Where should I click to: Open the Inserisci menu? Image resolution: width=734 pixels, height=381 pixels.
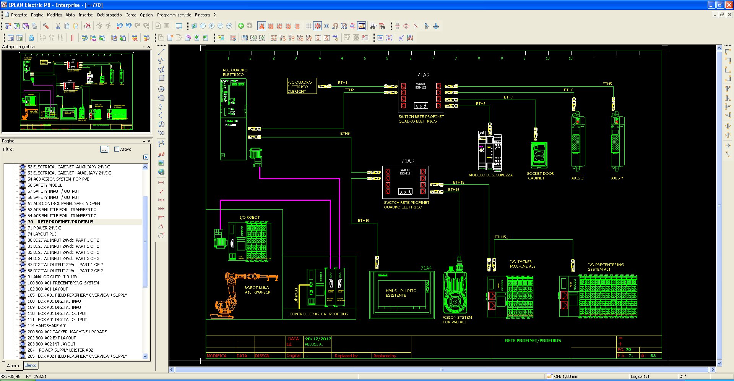(86, 15)
